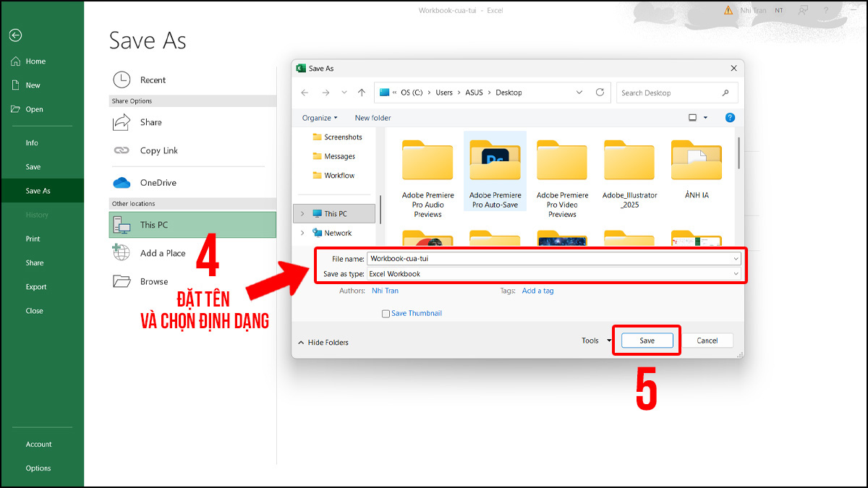Click the Save button
Image resolution: width=868 pixels, height=488 pixels.
[647, 341]
